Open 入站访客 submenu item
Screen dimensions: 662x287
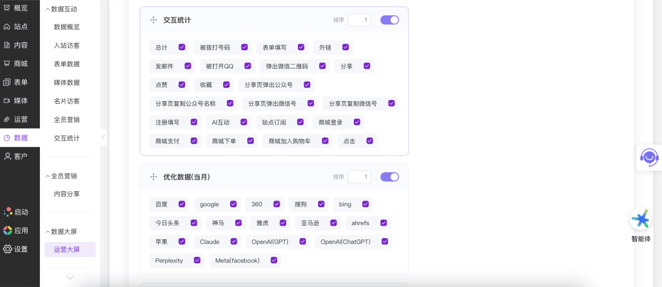click(67, 45)
